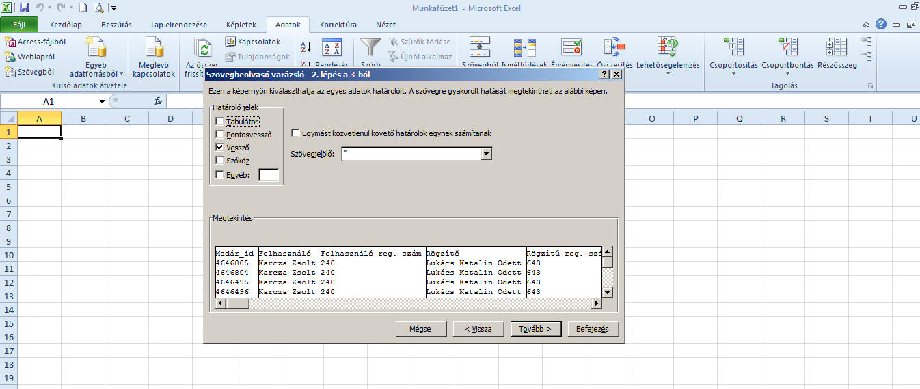Click Show Detail icon in Tagolás group

click(x=867, y=42)
